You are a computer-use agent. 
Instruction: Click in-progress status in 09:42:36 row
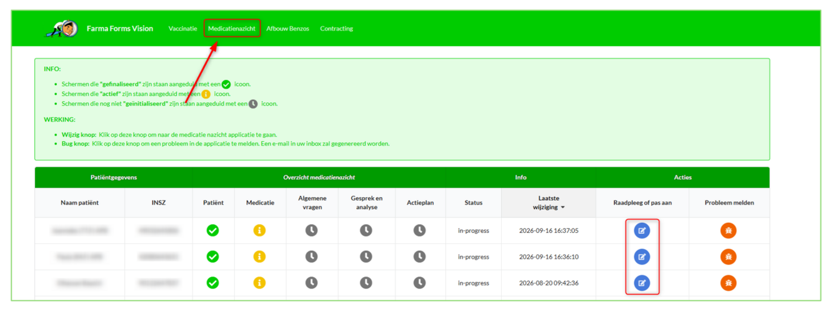click(x=474, y=283)
